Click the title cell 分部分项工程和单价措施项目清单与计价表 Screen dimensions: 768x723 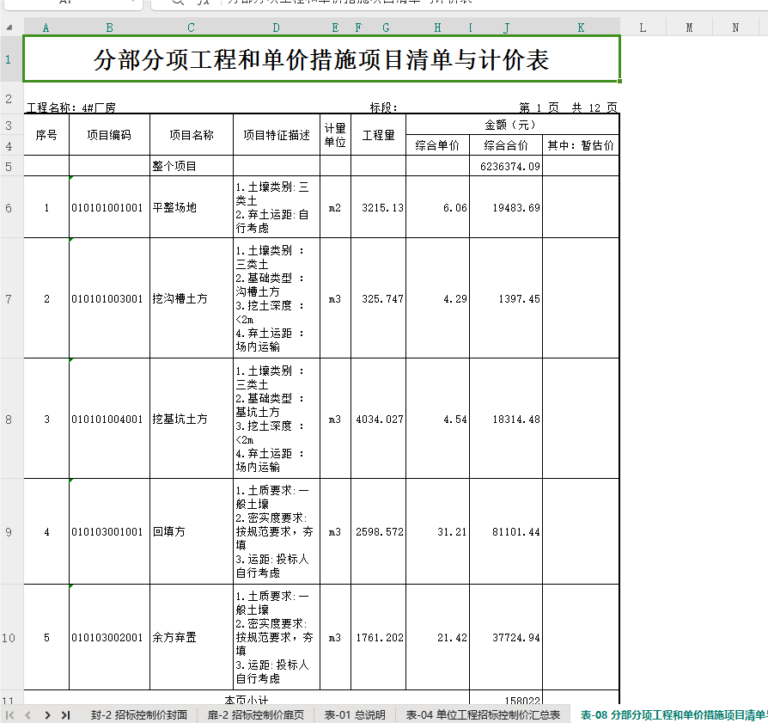(x=322, y=58)
